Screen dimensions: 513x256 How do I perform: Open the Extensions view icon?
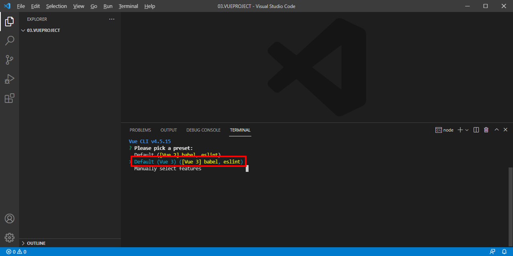[x=9, y=98]
